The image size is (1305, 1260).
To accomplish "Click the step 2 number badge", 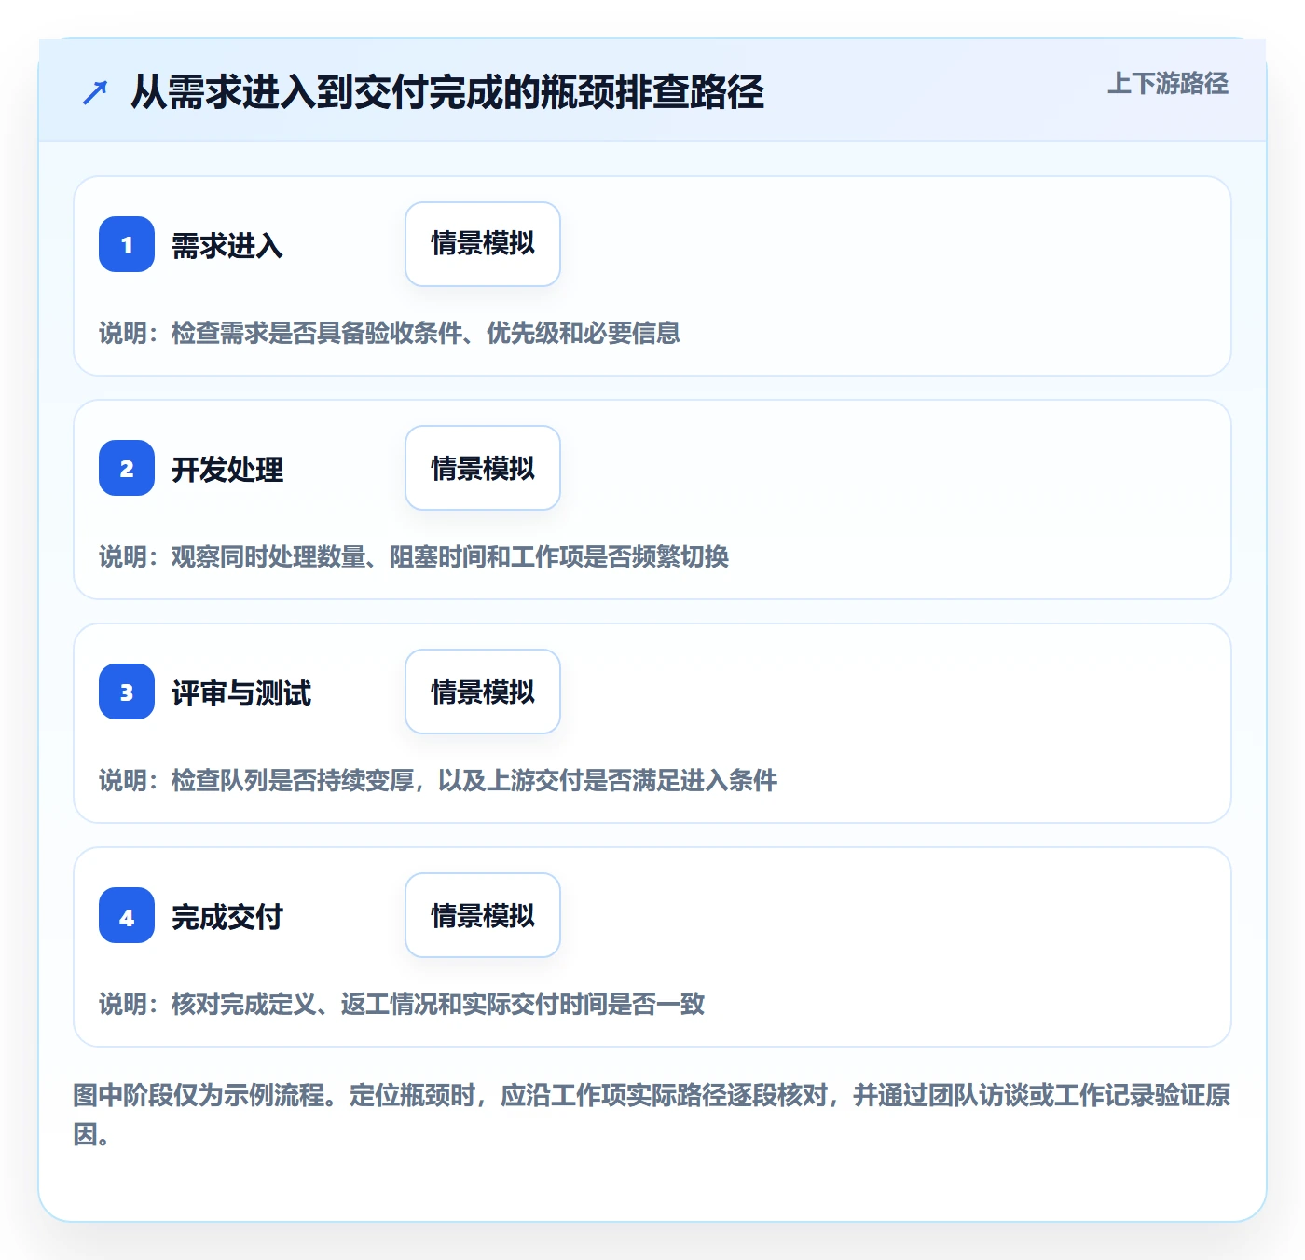I will click(x=127, y=468).
